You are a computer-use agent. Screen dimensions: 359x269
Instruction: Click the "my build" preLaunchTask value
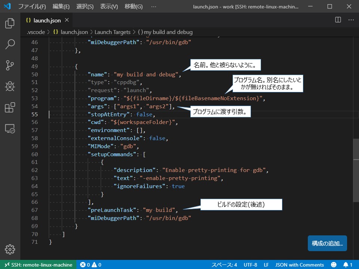[159, 210]
